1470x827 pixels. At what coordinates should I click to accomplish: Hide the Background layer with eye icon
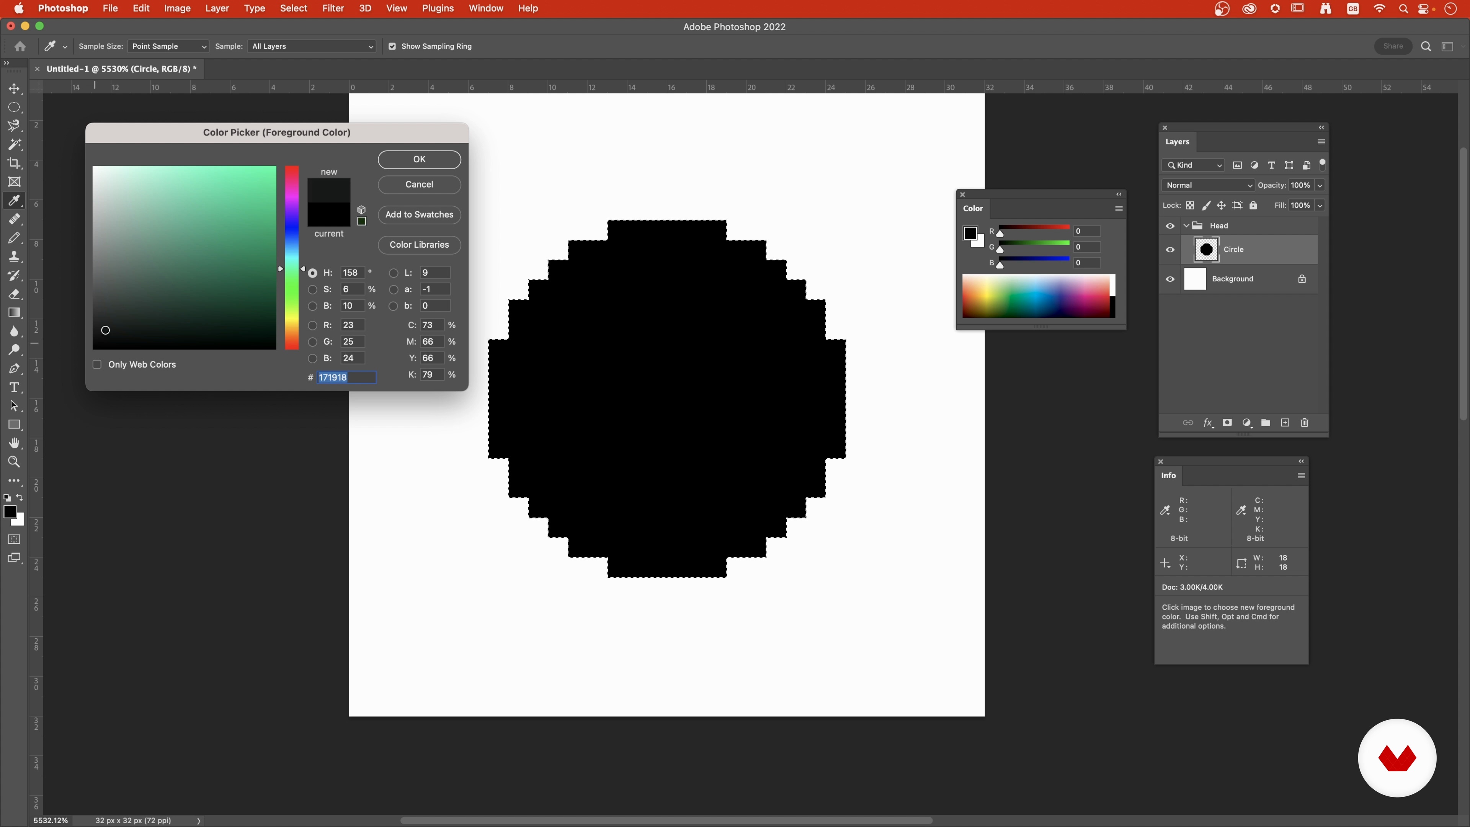tap(1170, 279)
